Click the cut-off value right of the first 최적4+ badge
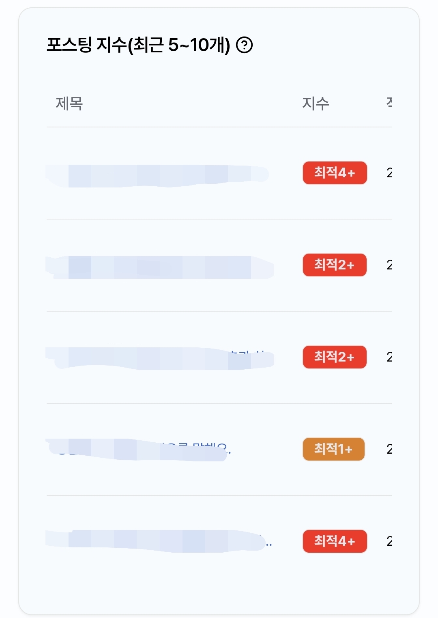This screenshot has height=618, width=438. [389, 173]
